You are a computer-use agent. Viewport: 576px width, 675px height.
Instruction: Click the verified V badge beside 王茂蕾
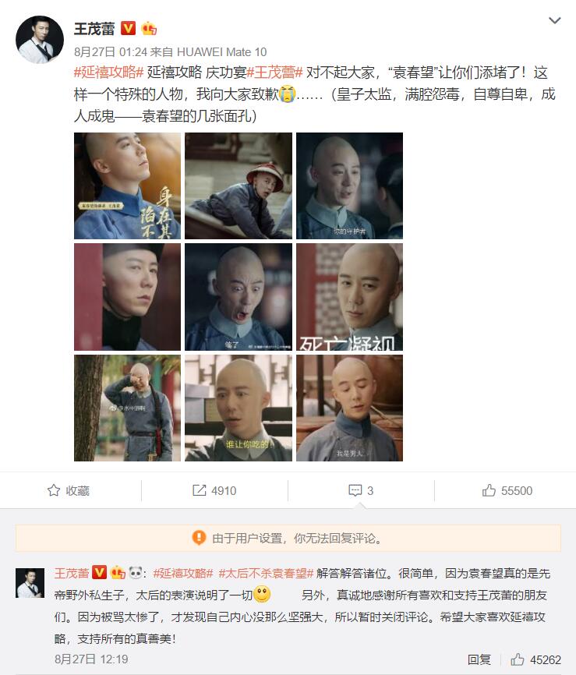[128, 28]
